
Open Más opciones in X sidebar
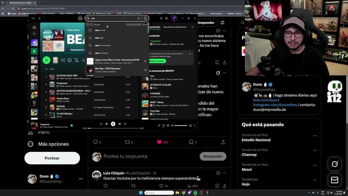48,144
